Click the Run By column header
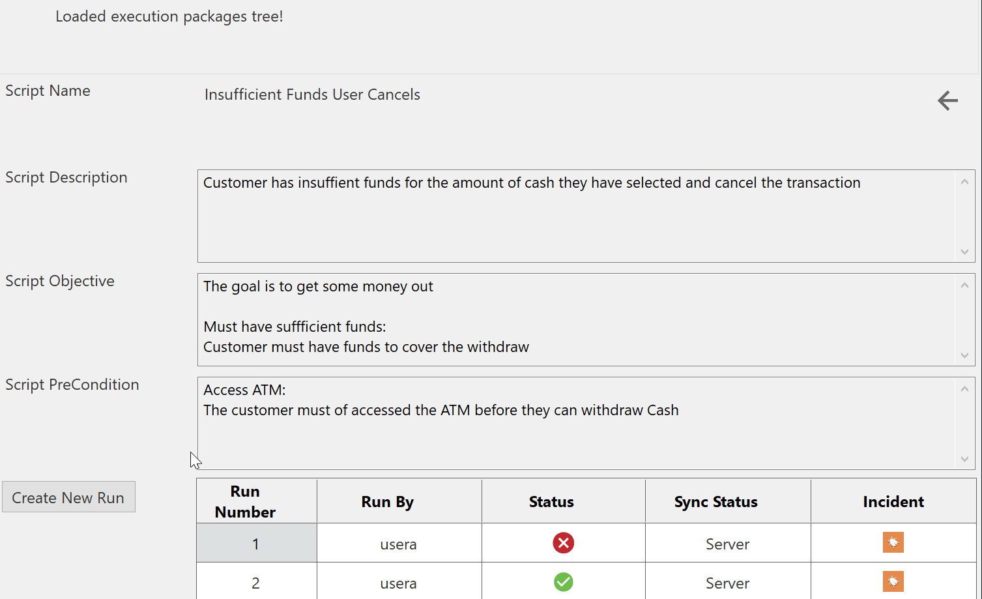Viewport: 982px width, 599px height. (388, 502)
